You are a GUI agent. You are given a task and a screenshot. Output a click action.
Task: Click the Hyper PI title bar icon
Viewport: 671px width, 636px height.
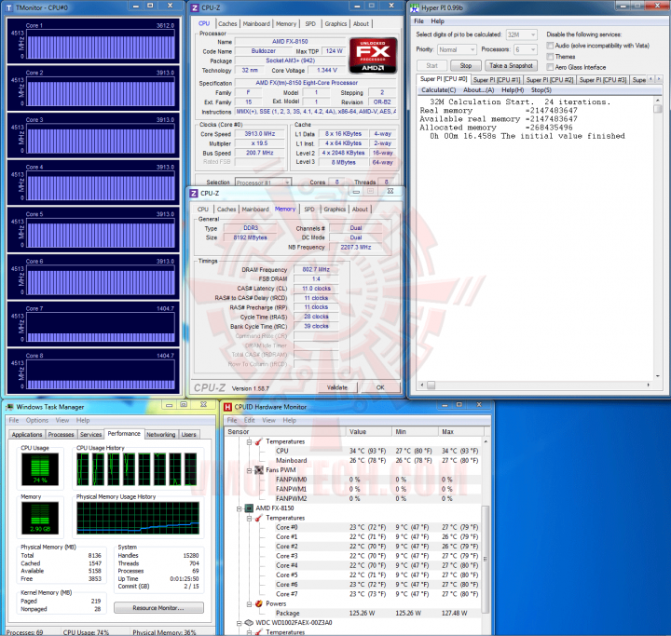pyautogui.click(x=415, y=7)
